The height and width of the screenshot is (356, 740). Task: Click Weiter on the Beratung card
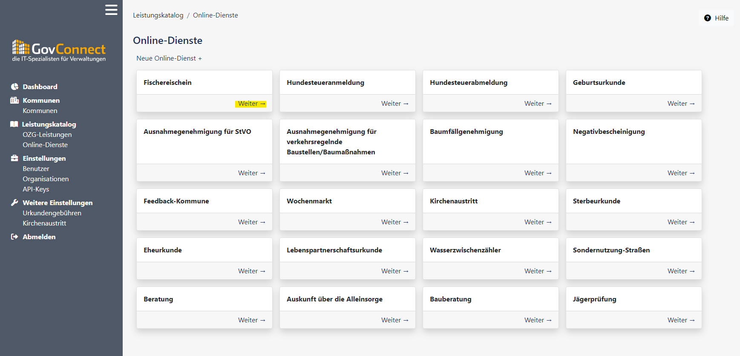click(252, 320)
